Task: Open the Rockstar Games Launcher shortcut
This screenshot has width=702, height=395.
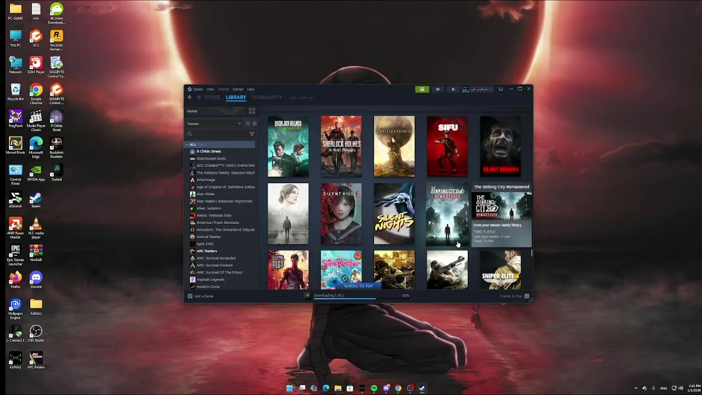Action: click(x=56, y=39)
